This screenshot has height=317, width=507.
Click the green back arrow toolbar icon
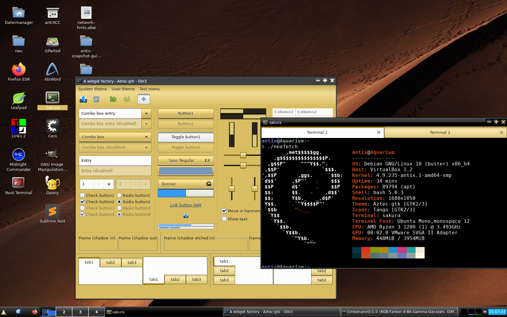pyautogui.click(x=113, y=99)
